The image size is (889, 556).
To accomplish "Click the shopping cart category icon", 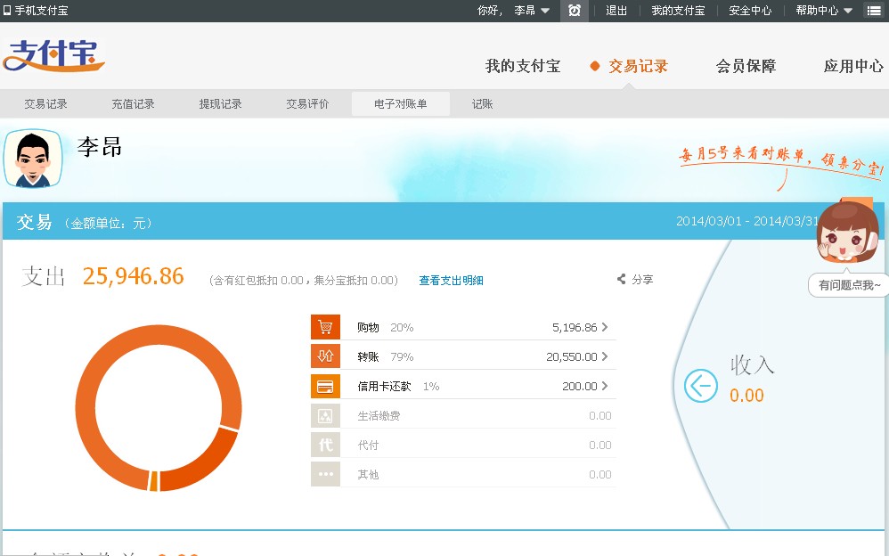I will point(325,327).
